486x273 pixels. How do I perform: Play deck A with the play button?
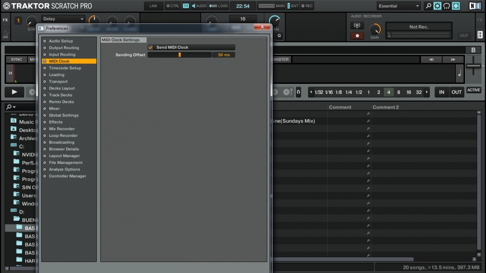(x=15, y=92)
